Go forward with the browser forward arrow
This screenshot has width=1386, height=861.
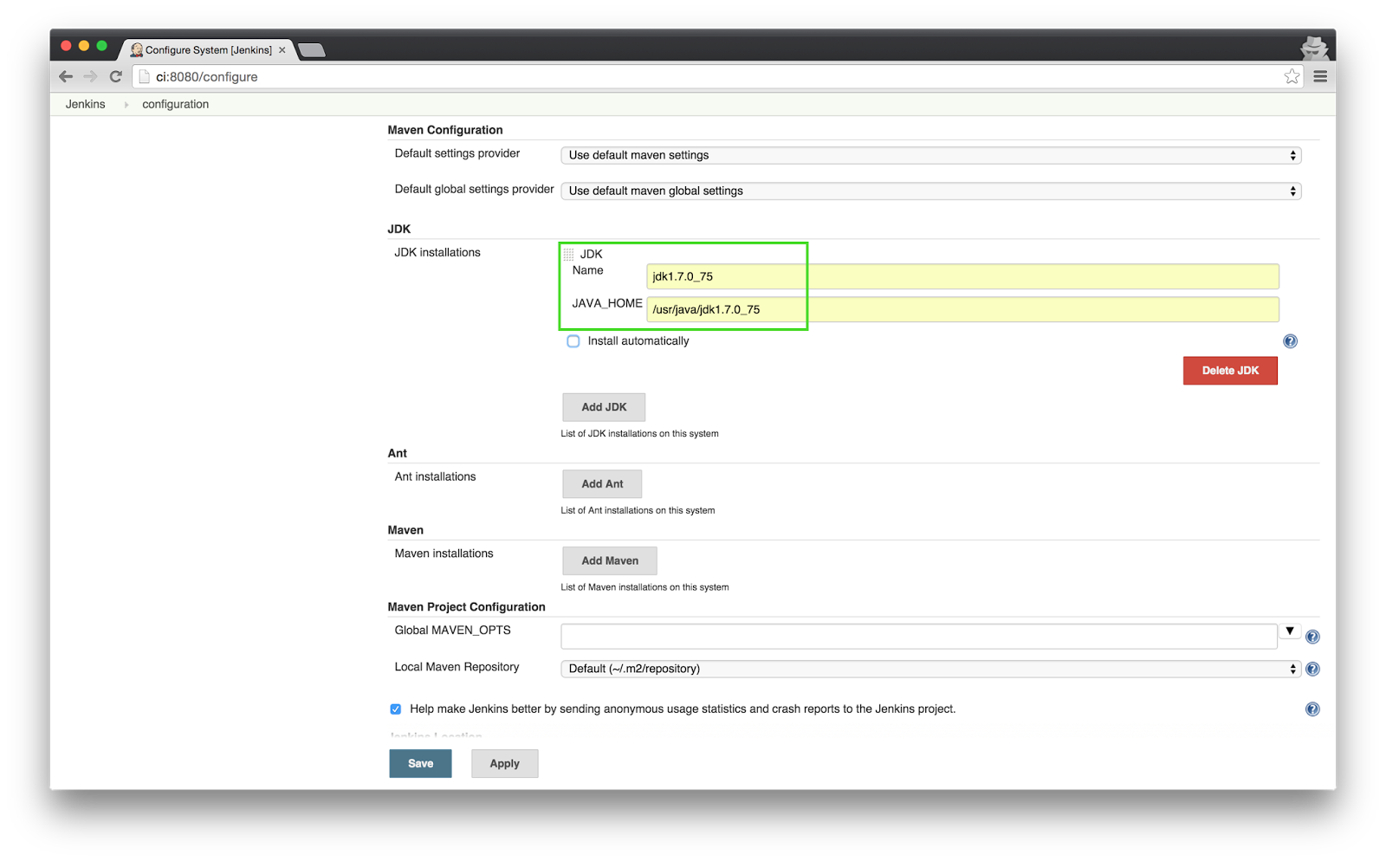(x=90, y=76)
